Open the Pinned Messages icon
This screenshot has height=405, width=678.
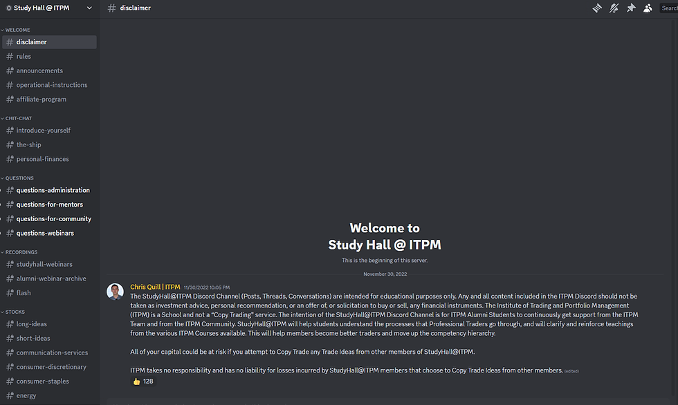(x=631, y=8)
